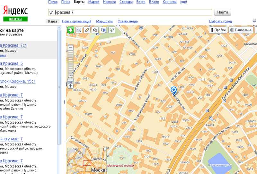
Task: Click the Патриаршие пруды pond label
Action: (220, 165)
